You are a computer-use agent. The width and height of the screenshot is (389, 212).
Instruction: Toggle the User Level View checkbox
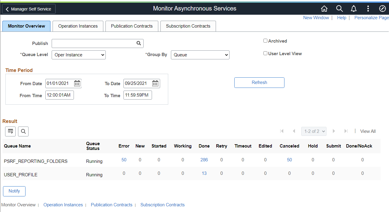click(x=265, y=53)
